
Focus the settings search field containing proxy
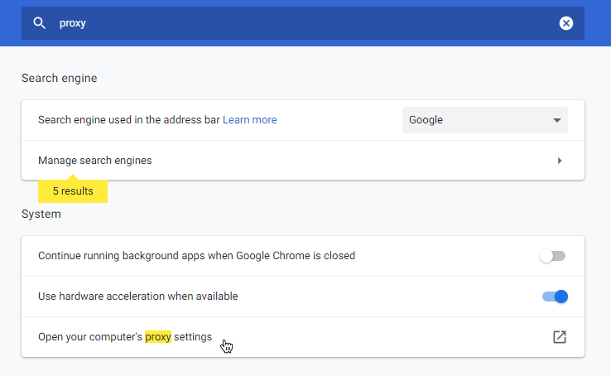point(303,23)
